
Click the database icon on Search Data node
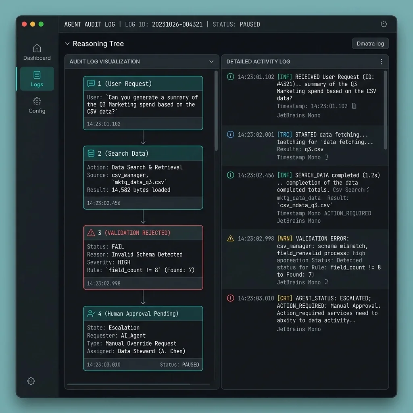[x=91, y=153]
